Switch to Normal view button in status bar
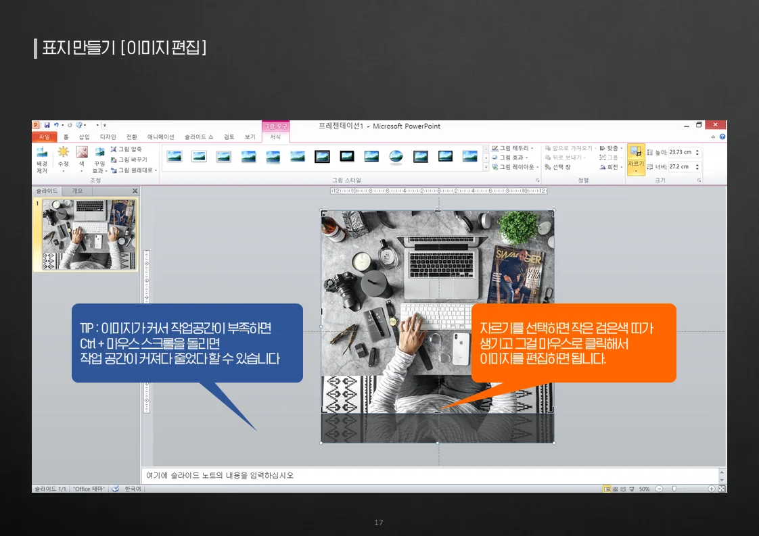This screenshot has width=759, height=536. (607, 489)
